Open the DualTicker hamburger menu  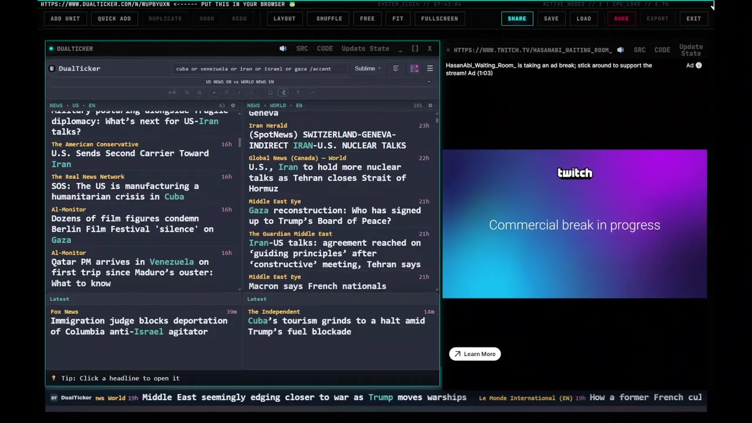pos(430,69)
